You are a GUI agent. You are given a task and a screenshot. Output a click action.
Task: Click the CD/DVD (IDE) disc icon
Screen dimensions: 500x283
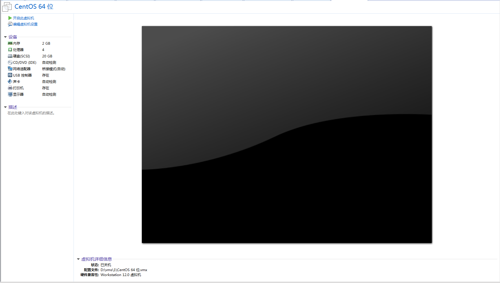tap(10, 62)
